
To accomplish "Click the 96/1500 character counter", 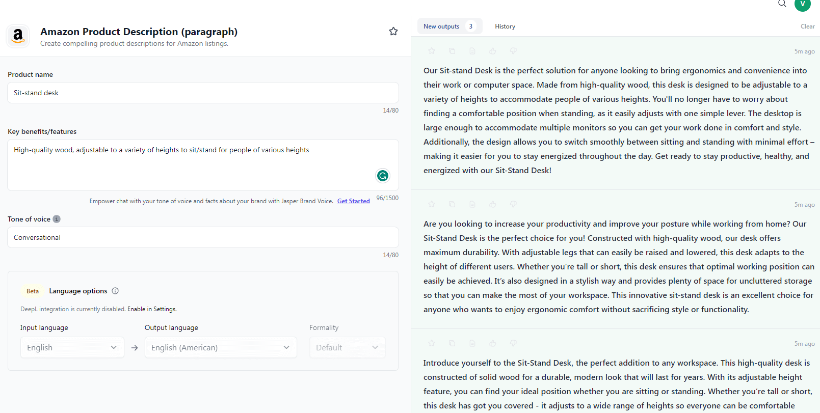I will [x=387, y=198].
